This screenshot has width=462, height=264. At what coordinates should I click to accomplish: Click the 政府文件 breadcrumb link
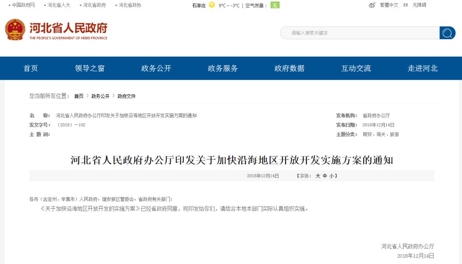point(126,96)
